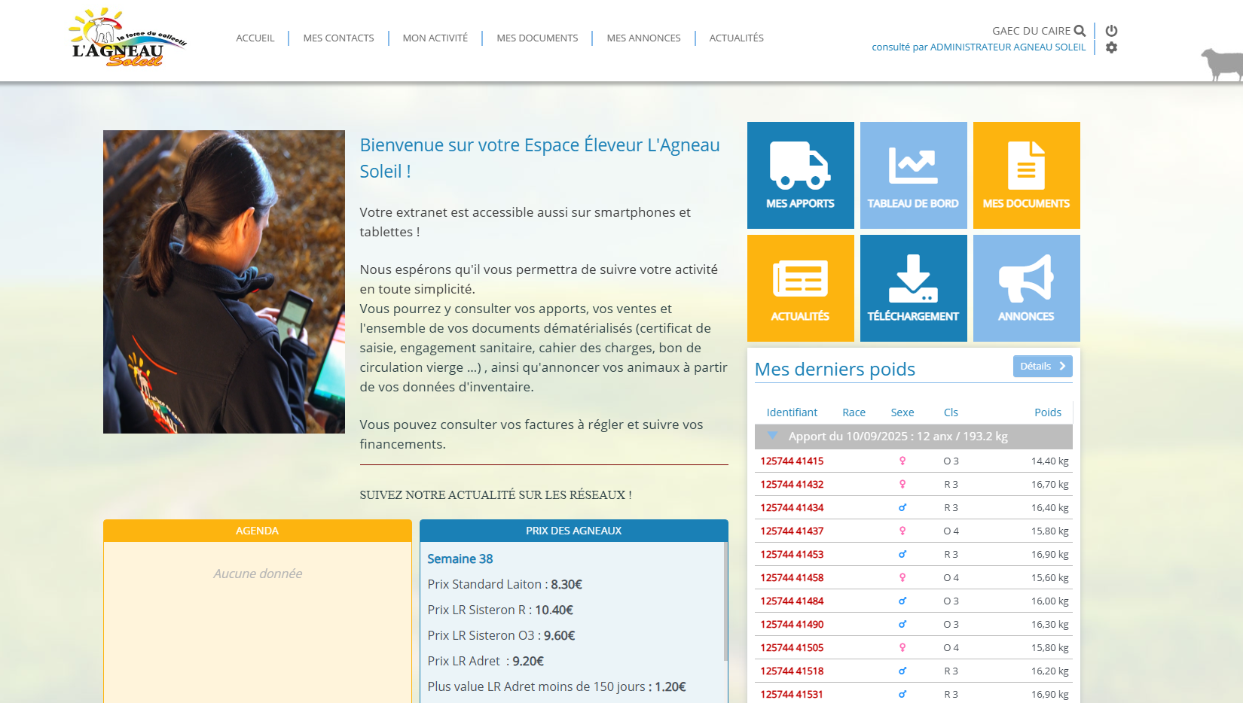Image resolution: width=1243 pixels, height=703 pixels.
Task: Select Mes Annonces in navigation
Action: (x=643, y=38)
